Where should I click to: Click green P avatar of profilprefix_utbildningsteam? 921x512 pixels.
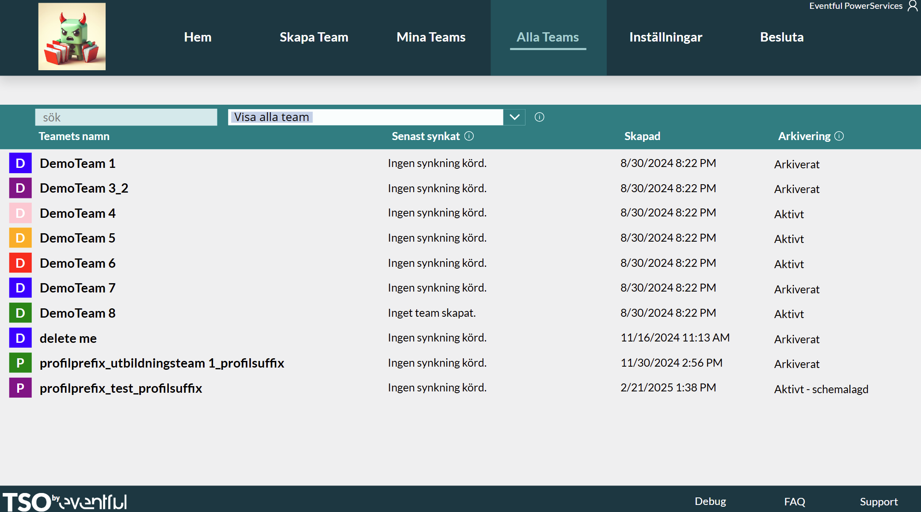(20, 363)
